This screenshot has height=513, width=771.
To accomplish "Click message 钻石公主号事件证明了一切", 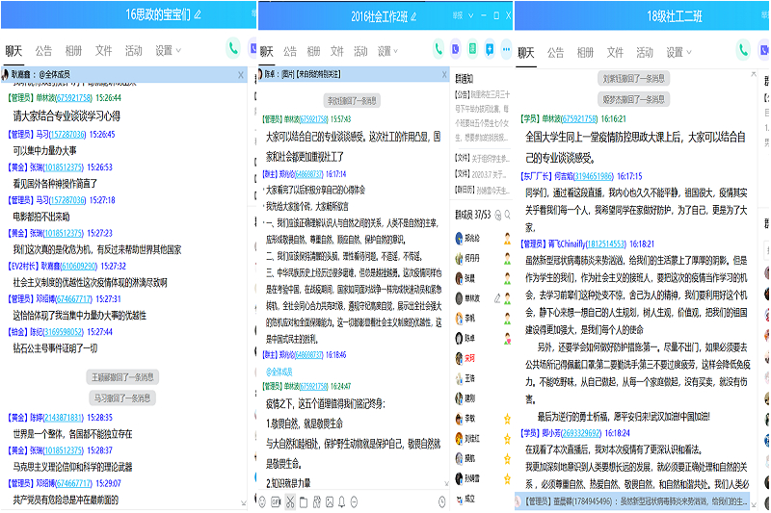I will (55, 348).
